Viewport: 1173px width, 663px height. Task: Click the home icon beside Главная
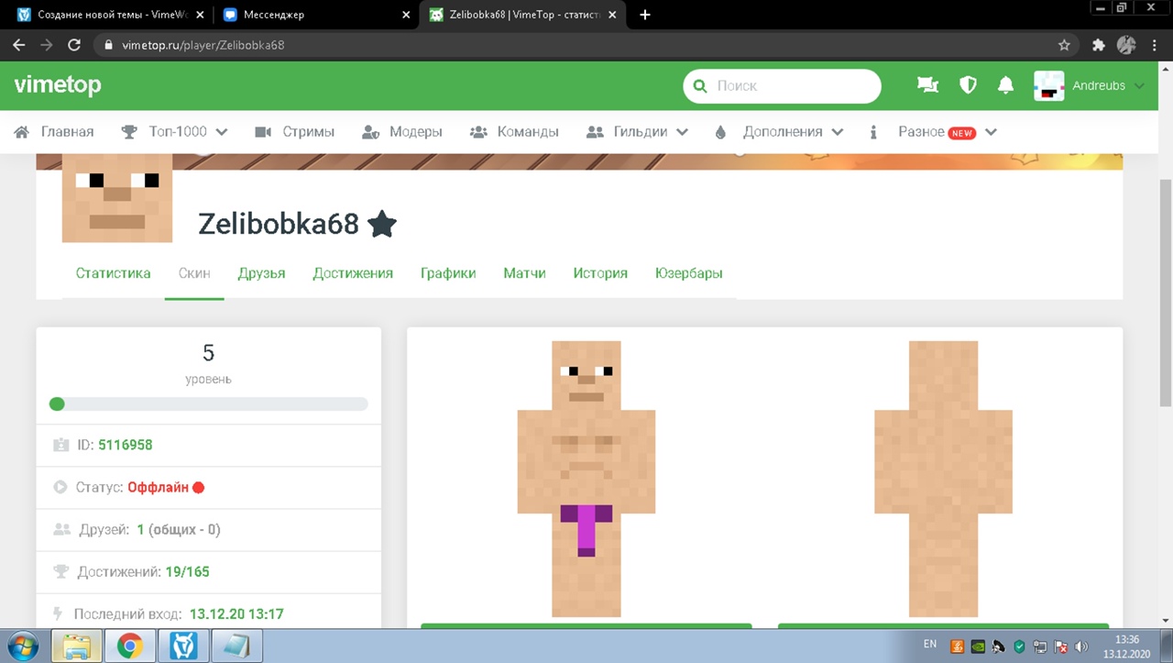pos(23,132)
